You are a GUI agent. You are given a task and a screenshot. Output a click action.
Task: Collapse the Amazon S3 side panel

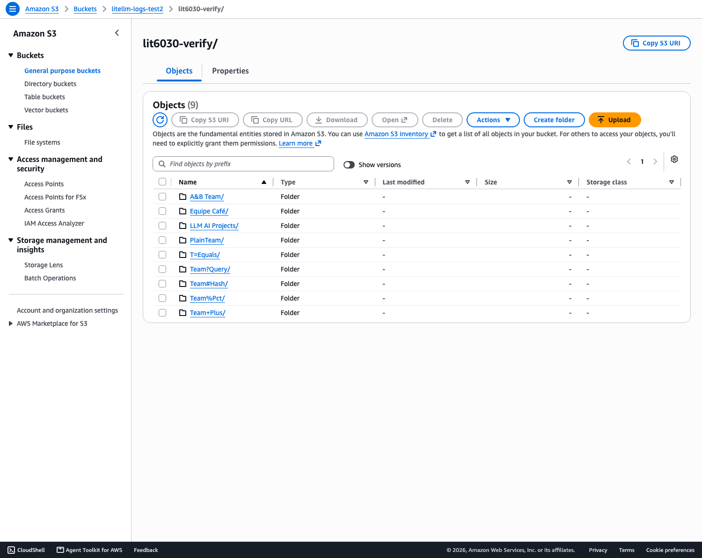(117, 33)
